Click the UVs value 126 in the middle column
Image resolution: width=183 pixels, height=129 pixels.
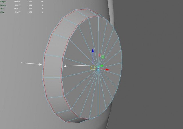point(30,12)
